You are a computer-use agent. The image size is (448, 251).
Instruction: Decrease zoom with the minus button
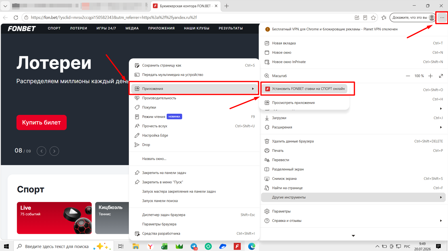408,76
